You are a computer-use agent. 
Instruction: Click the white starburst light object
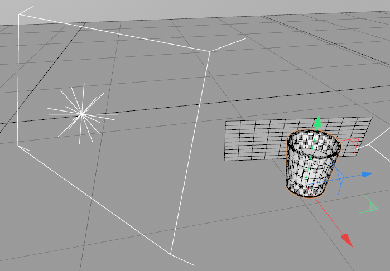click(x=82, y=114)
